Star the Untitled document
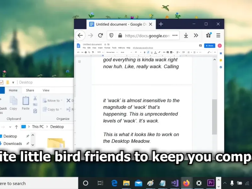This screenshot has height=189, width=252. point(105,44)
